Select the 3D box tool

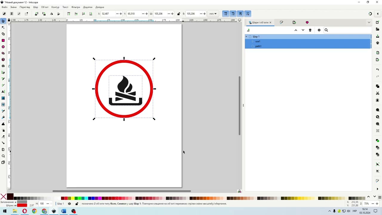[x=3, y=59]
